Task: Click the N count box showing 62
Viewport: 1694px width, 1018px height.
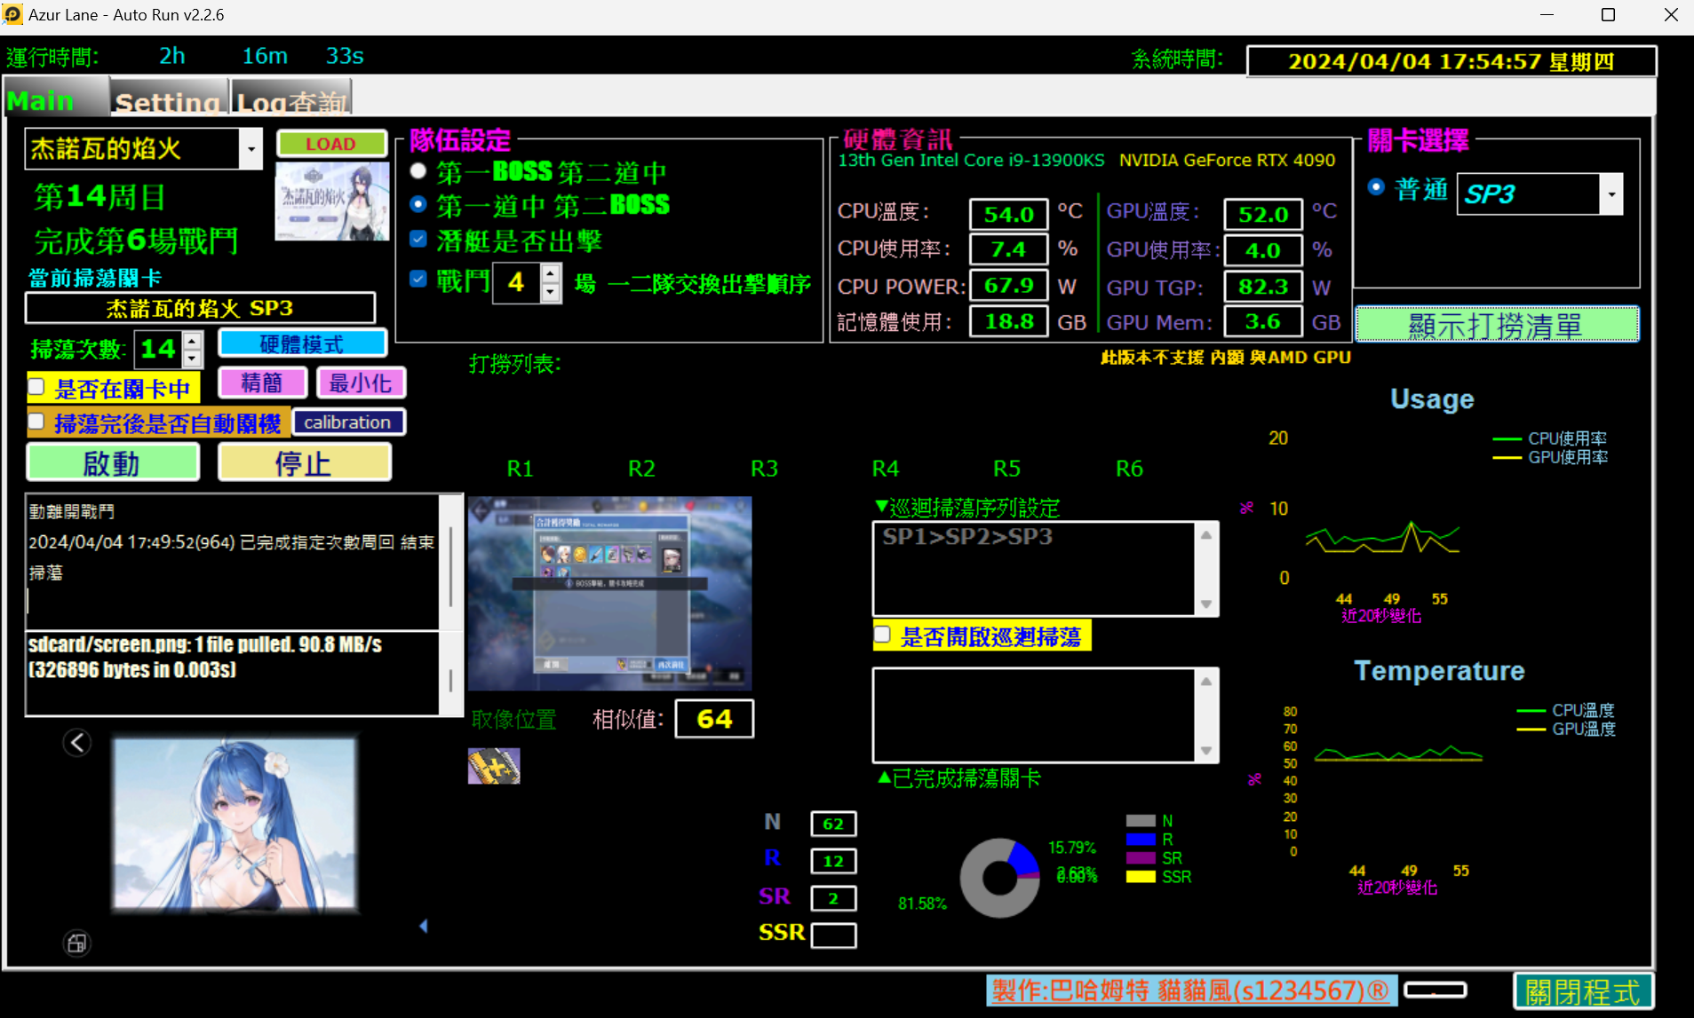Action: (833, 824)
